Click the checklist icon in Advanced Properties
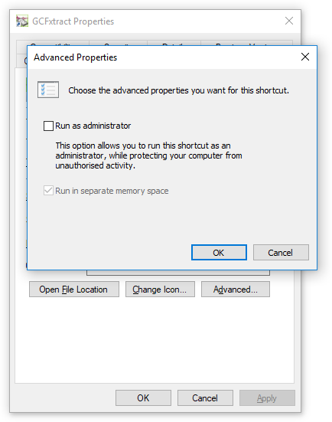332x422 pixels. pos(48,90)
